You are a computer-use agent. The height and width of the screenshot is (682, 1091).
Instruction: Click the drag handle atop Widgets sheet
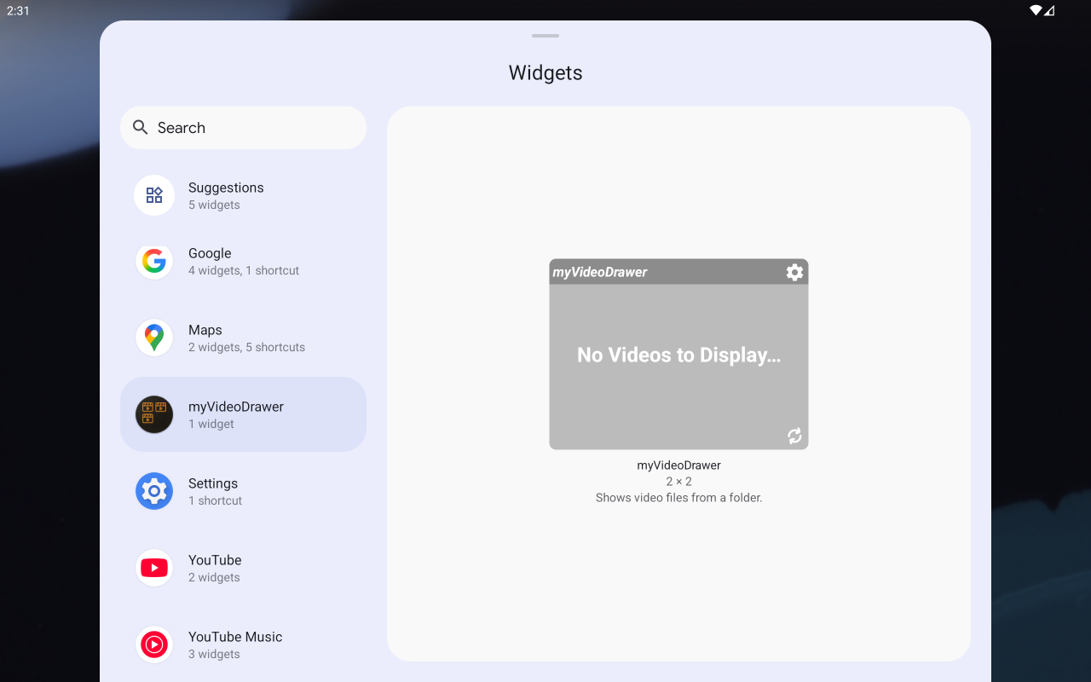point(545,36)
